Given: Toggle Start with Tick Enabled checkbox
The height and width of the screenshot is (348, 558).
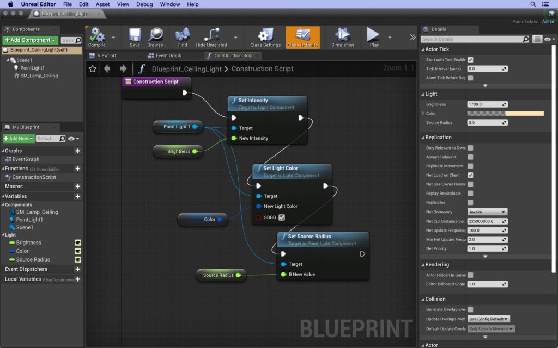Looking at the screenshot, I should [470, 60].
